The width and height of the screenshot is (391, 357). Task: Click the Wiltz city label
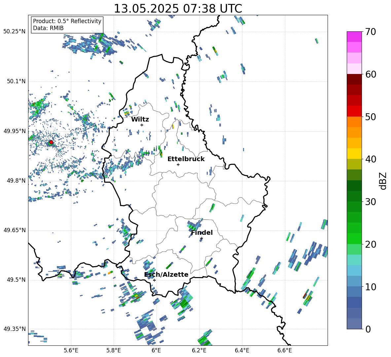tap(140, 120)
